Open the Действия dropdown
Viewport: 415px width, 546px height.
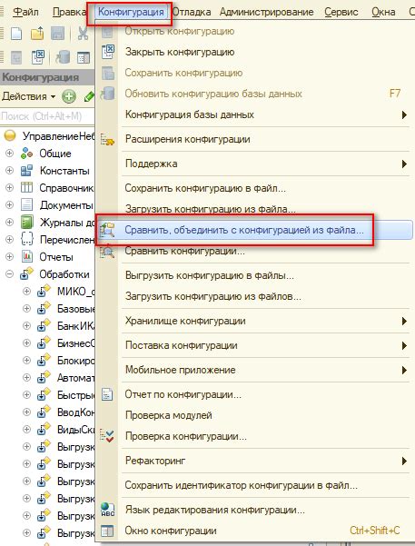[28, 96]
